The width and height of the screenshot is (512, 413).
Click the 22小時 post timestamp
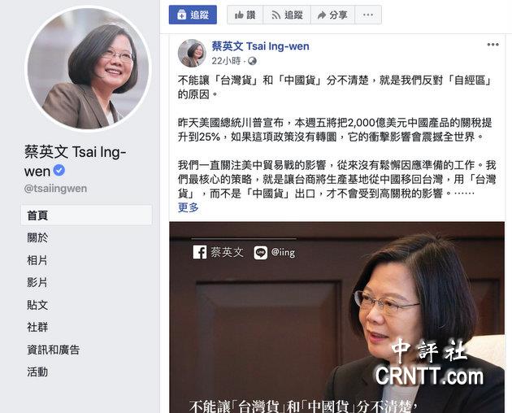click(x=226, y=61)
